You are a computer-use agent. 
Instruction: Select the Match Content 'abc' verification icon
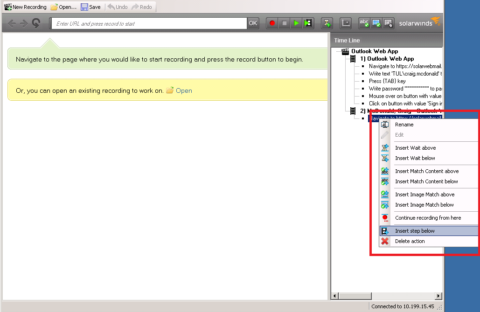[x=364, y=23]
